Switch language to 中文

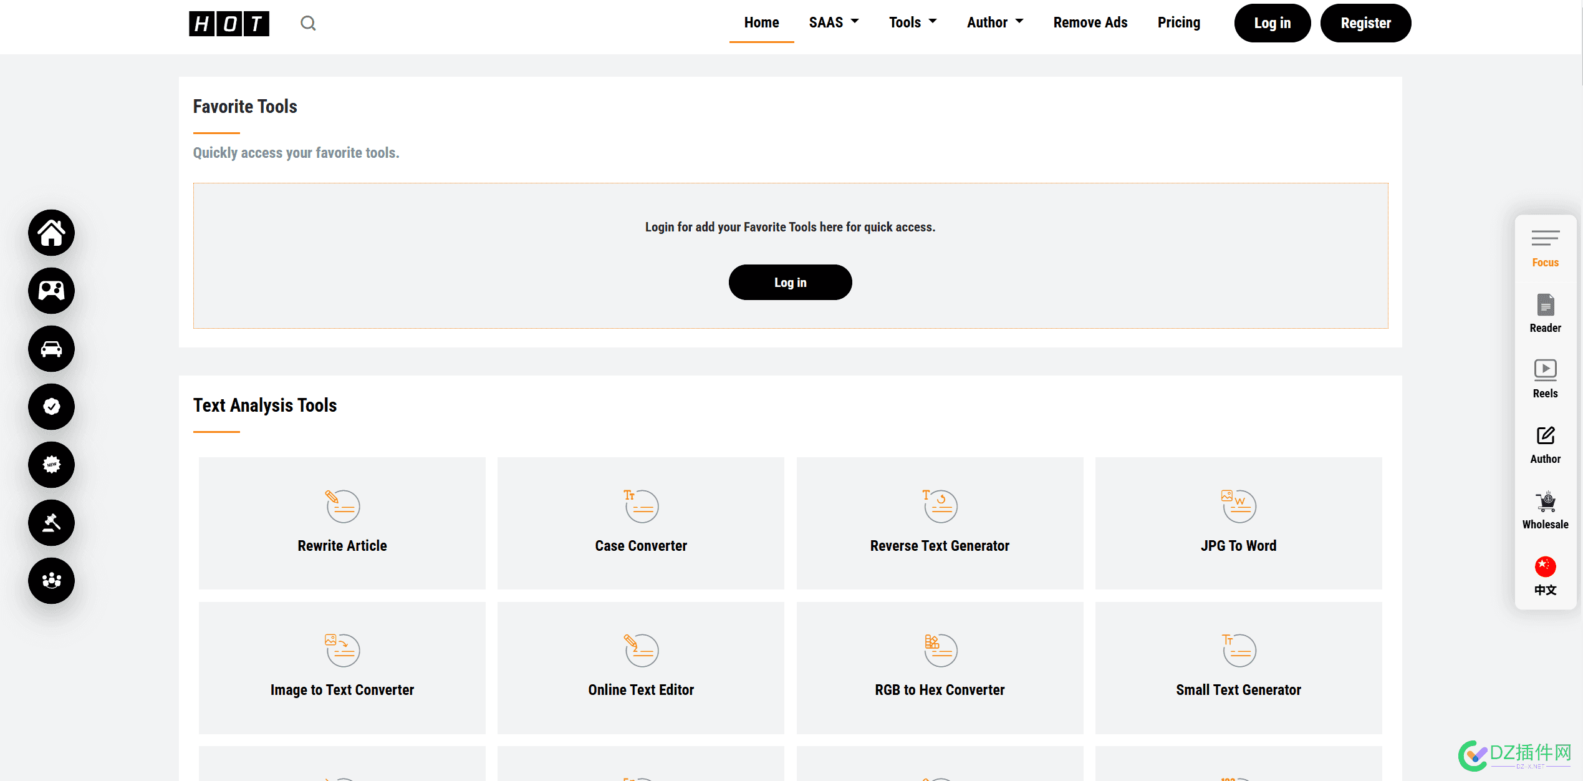click(x=1545, y=576)
